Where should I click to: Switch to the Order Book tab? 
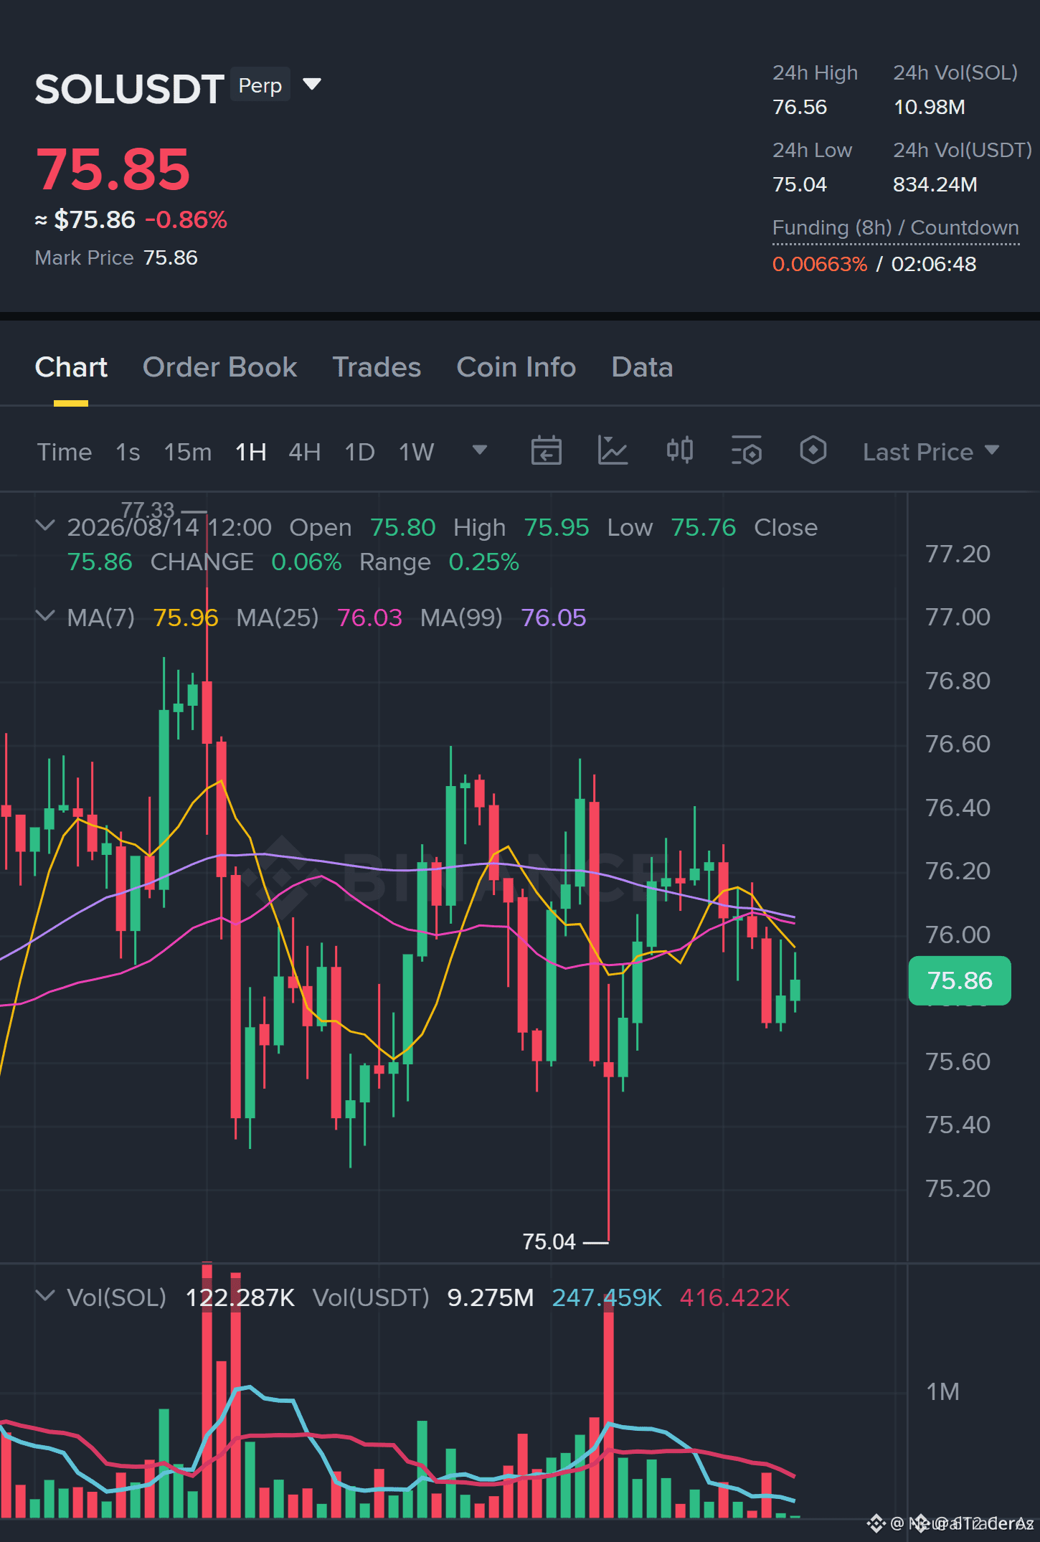click(219, 367)
